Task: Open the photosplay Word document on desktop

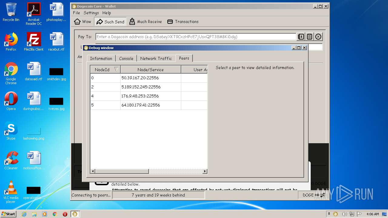Action: 56,12
